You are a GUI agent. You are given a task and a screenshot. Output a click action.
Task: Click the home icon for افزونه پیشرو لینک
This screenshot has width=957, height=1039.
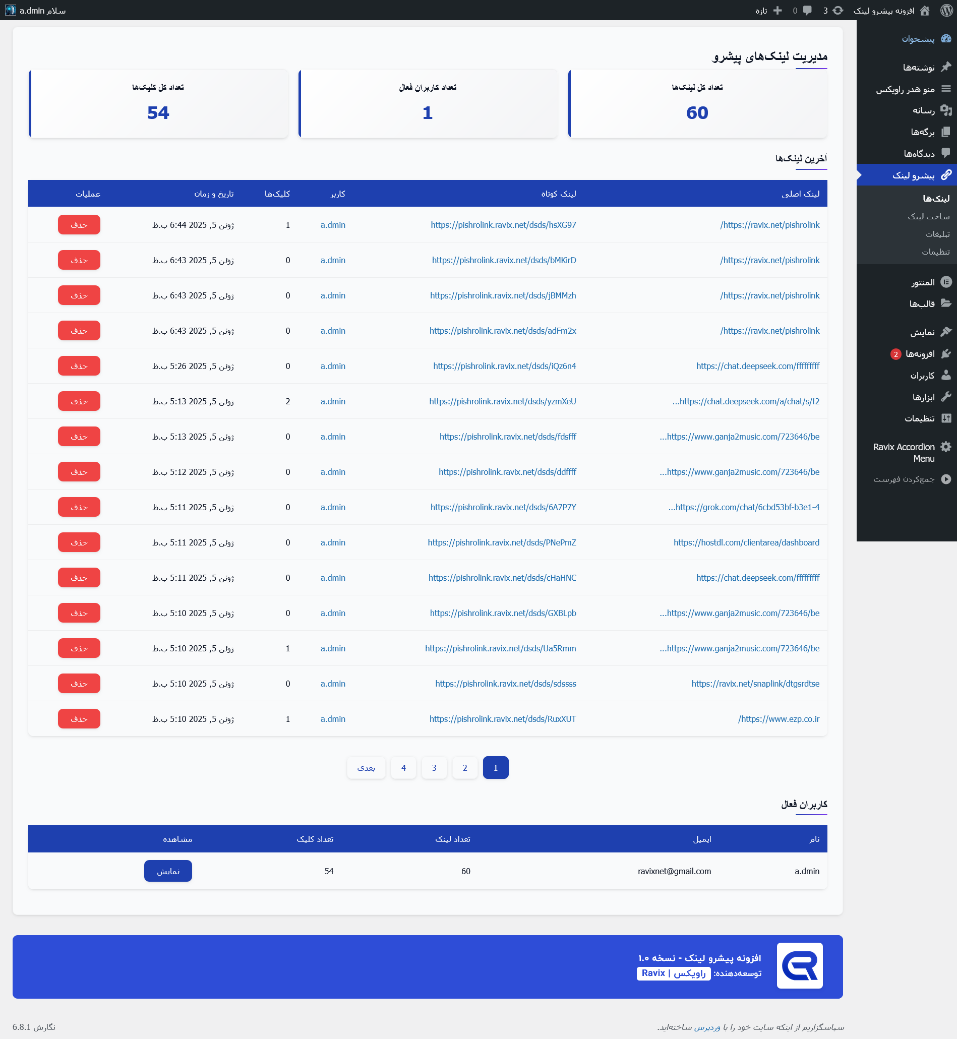click(925, 11)
